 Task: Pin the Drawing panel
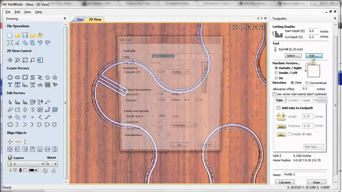[x=65, y=18]
